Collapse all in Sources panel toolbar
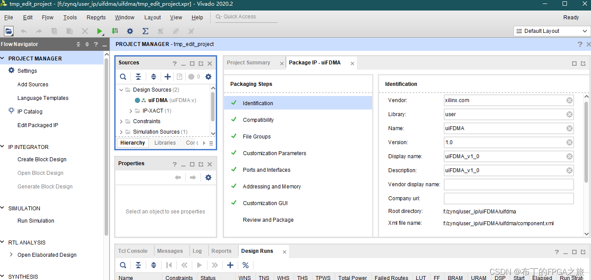This screenshot has height=280, width=591. coord(138,77)
